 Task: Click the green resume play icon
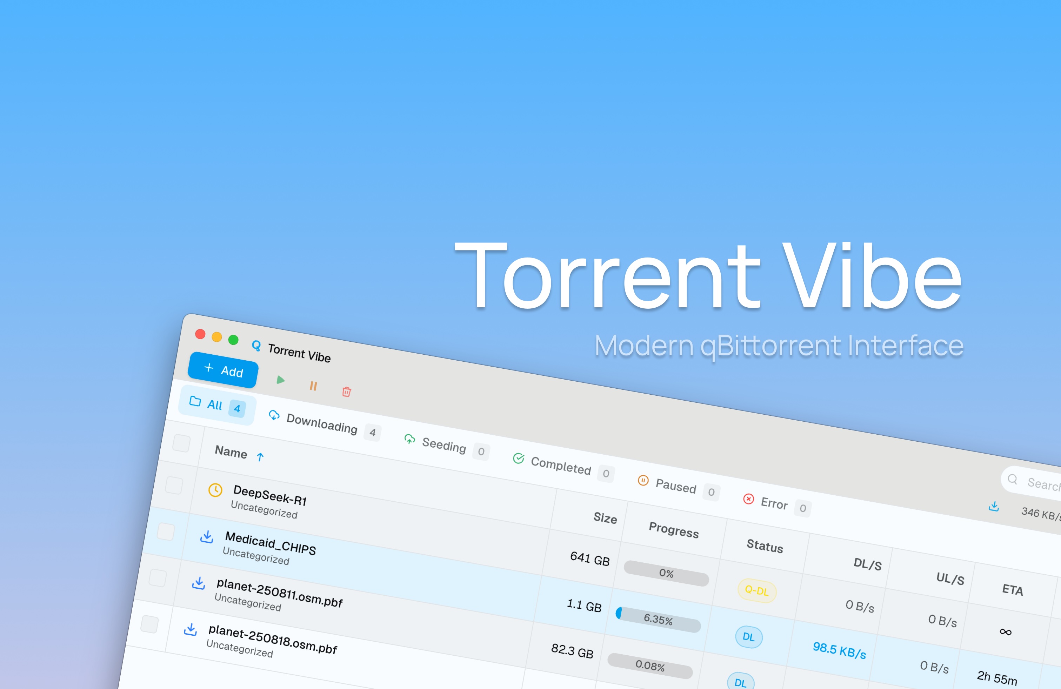point(280,380)
